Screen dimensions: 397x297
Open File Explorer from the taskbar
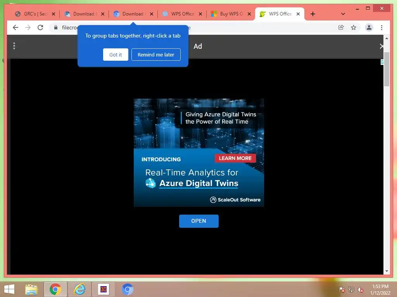[31, 289]
